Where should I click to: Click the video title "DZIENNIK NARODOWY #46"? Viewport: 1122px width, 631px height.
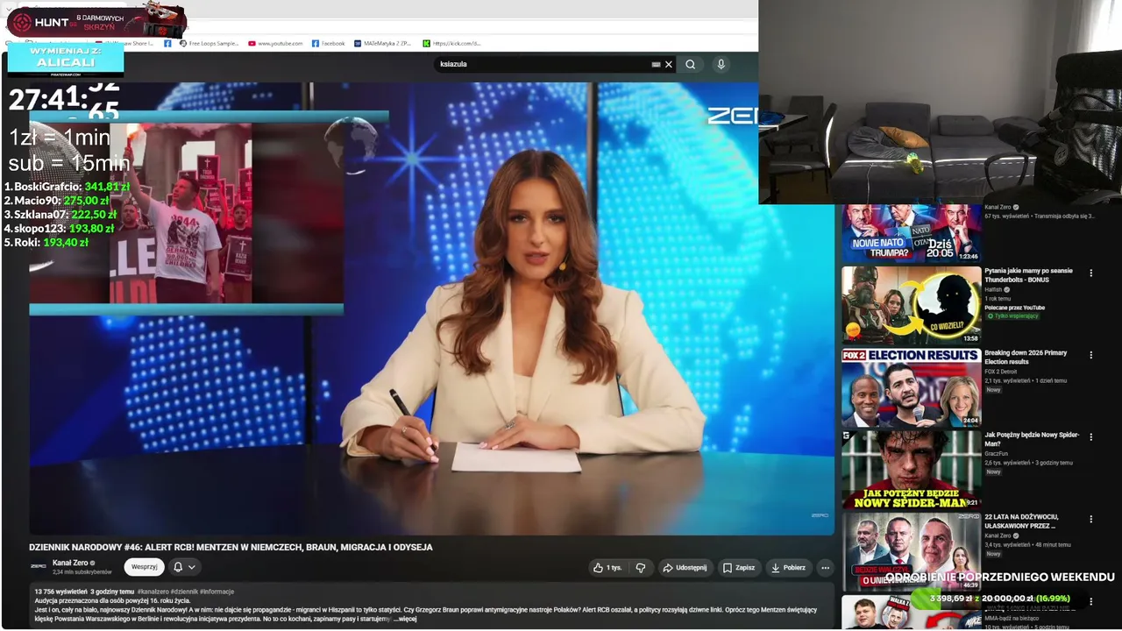click(231, 547)
